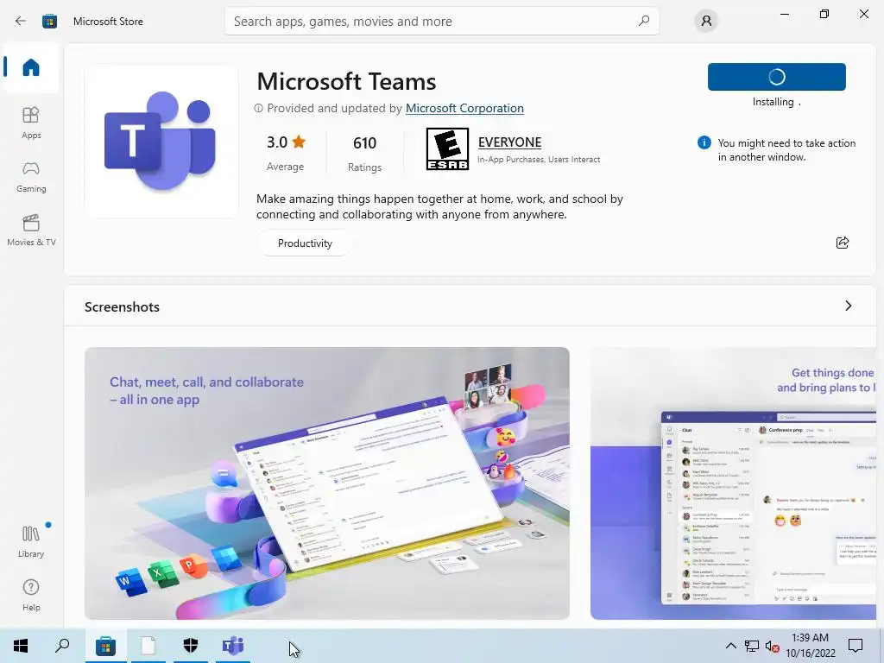This screenshot has width=884, height=663.
Task: Restore down the Store window
Action: coord(824,14)
